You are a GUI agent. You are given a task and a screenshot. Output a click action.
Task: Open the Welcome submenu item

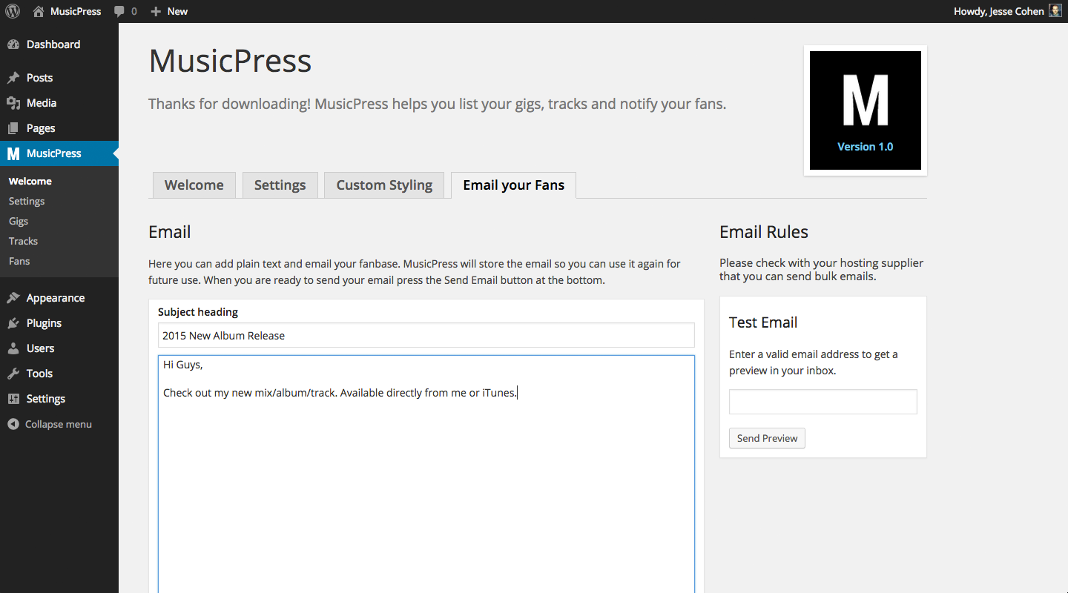pos(30,181)
